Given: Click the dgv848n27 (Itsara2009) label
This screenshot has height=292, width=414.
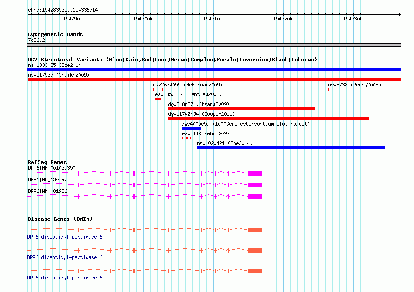Looking at the screenshot, I should tap(199, 104).
